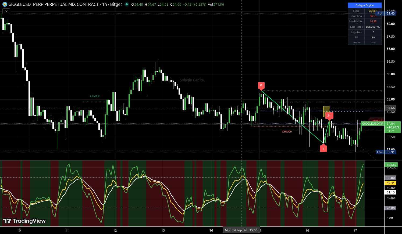Click the Low 32.91 price label

coord(386,152)
